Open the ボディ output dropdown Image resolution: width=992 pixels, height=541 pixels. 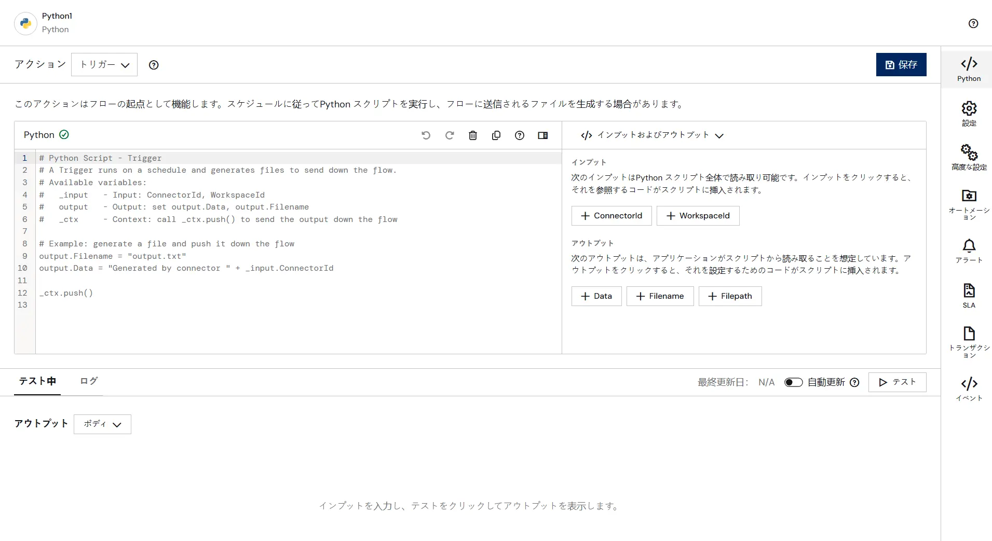tap(102, 424)
